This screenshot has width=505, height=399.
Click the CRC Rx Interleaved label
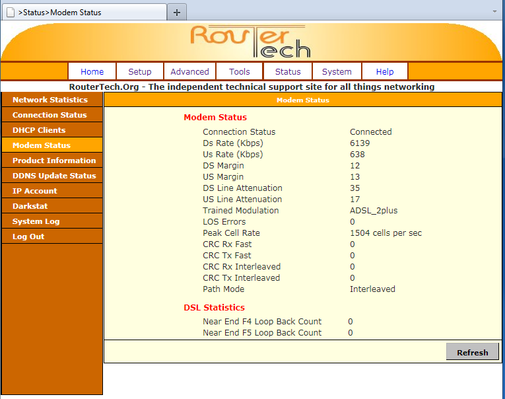point(242,266)
